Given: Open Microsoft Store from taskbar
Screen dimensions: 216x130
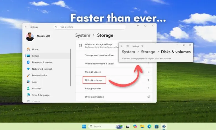Looking at the screenshot, I should pyautogui.click(x=156, y=126).
